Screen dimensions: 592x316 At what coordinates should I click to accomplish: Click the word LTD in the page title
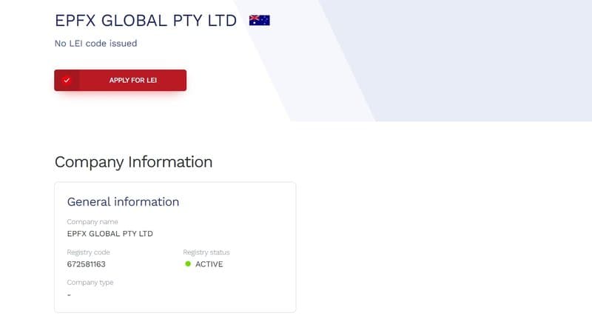(x=223, y=21)
